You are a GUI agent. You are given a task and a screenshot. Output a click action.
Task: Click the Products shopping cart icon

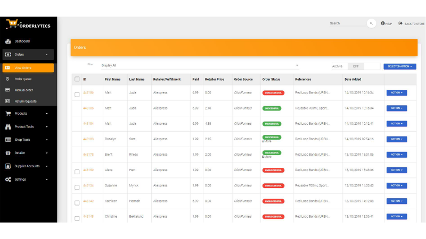point(8,114)
